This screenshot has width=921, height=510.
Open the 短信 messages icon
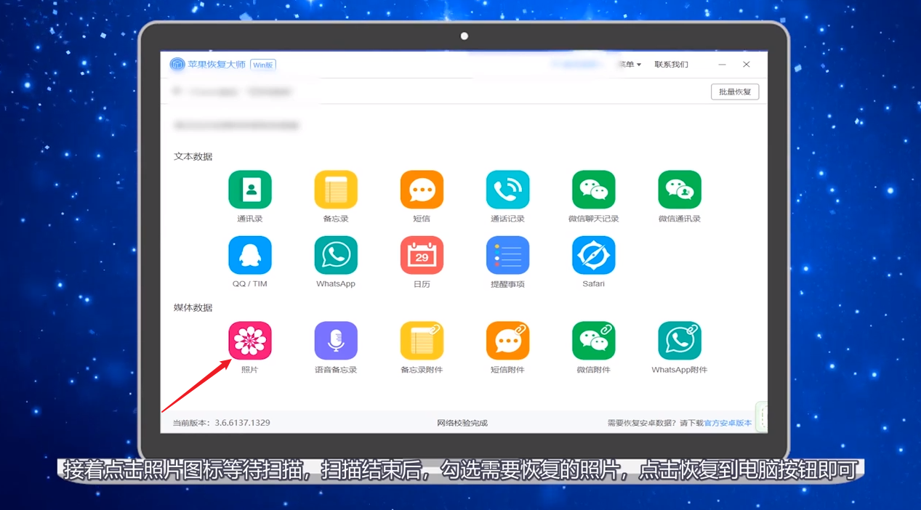point(422,190)
